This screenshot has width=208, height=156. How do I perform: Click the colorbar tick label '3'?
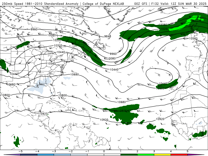(154, 151)
